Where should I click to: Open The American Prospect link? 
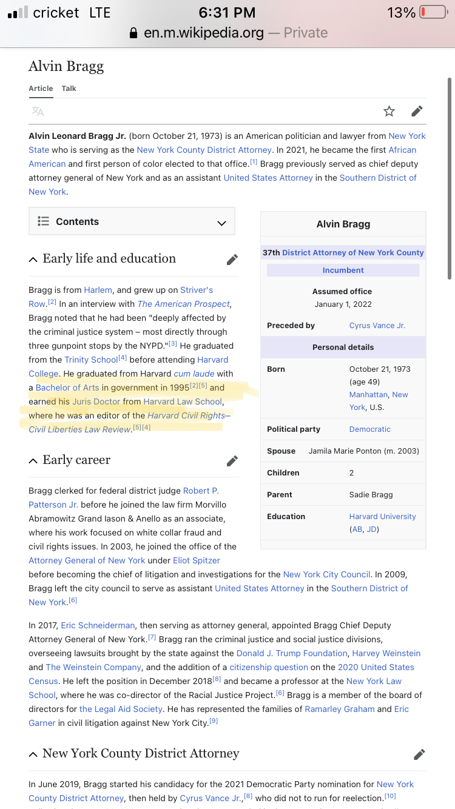click(184, 304)
